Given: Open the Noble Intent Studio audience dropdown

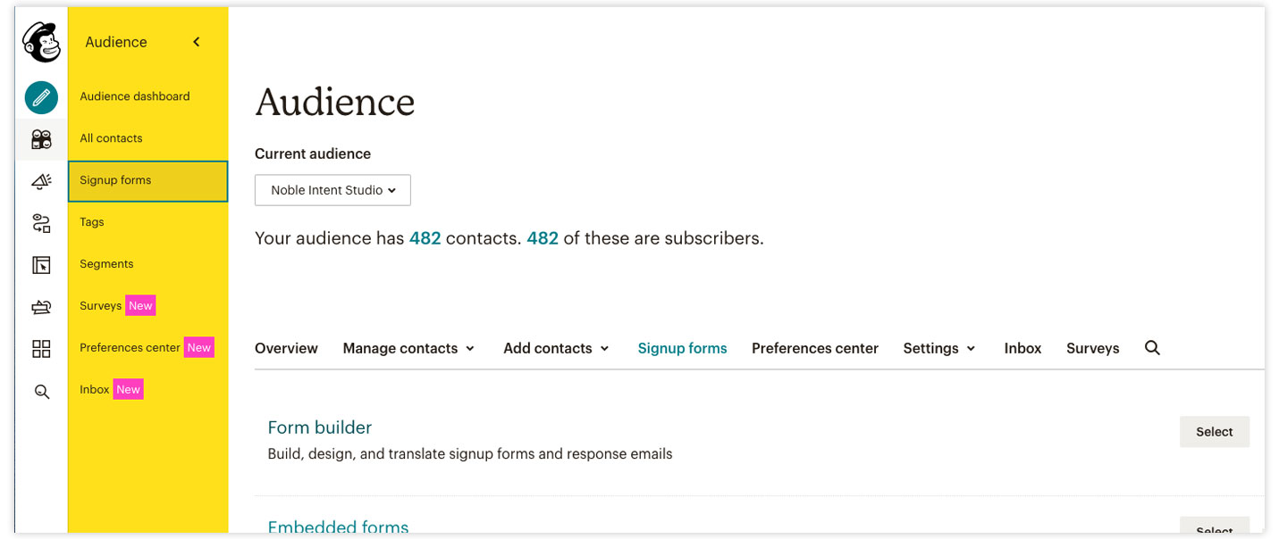Looking at the screenshot, I should pyautogui.click(x=332, y=190).
